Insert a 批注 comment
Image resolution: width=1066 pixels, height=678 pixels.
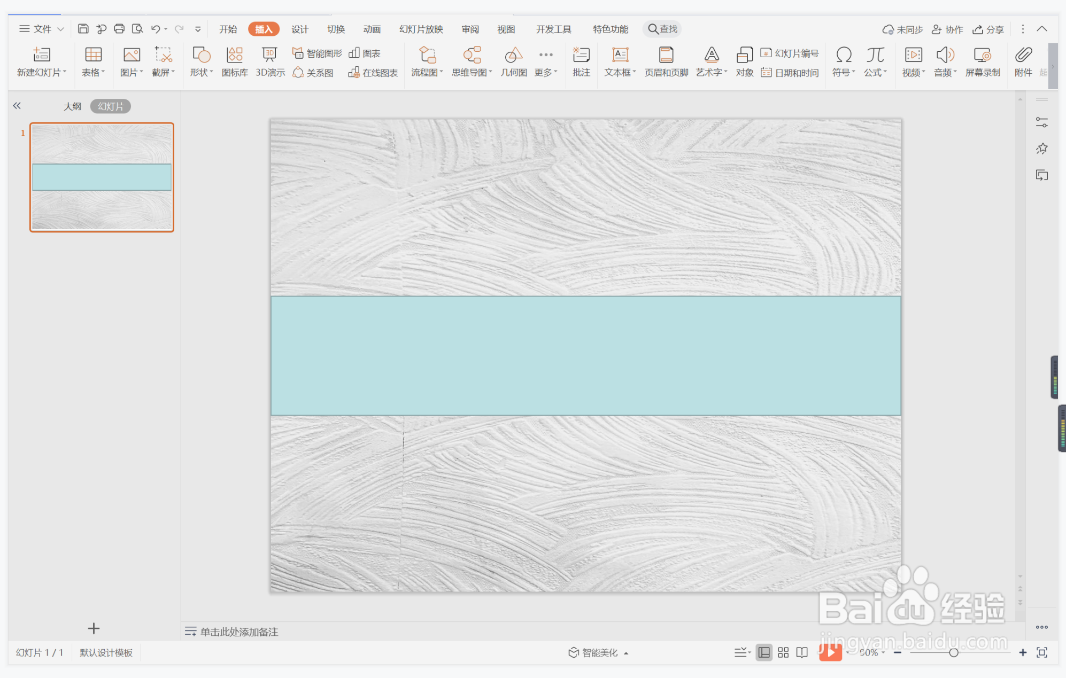pyautogui.click(x=581, y=62)
